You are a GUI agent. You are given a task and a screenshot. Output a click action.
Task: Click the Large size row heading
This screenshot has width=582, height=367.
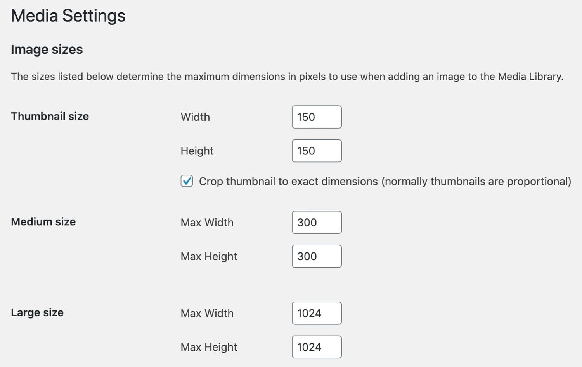click(x=37, y=312)
